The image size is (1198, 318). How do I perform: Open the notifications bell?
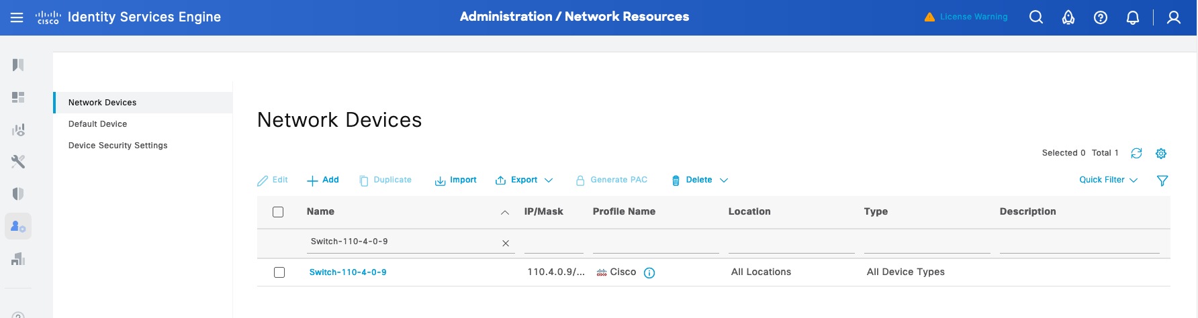coord(1133,17)
